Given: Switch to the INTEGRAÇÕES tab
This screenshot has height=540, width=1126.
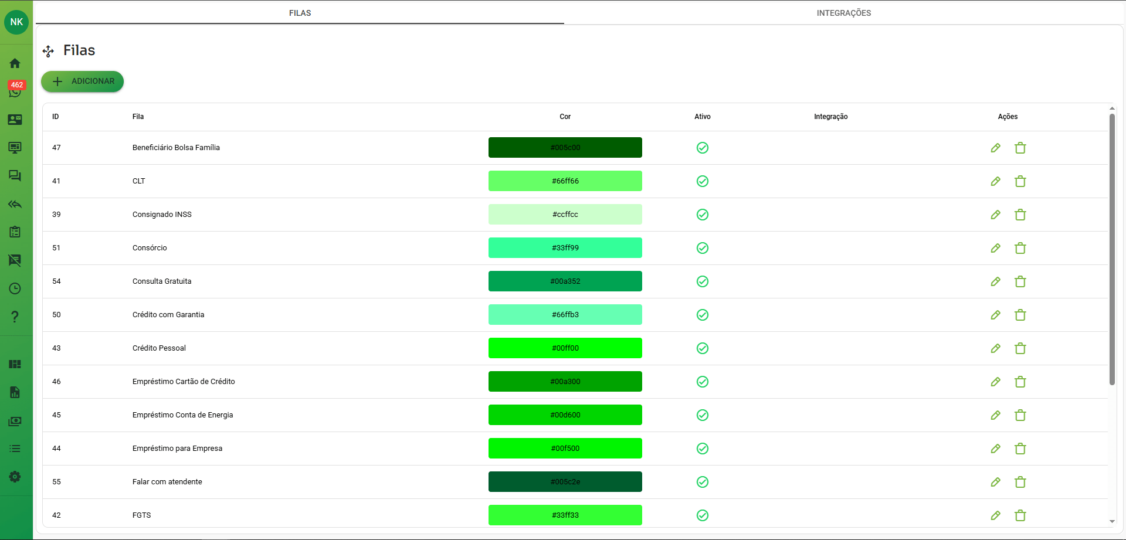Looking at the screenshot, I should click(843, 13).
